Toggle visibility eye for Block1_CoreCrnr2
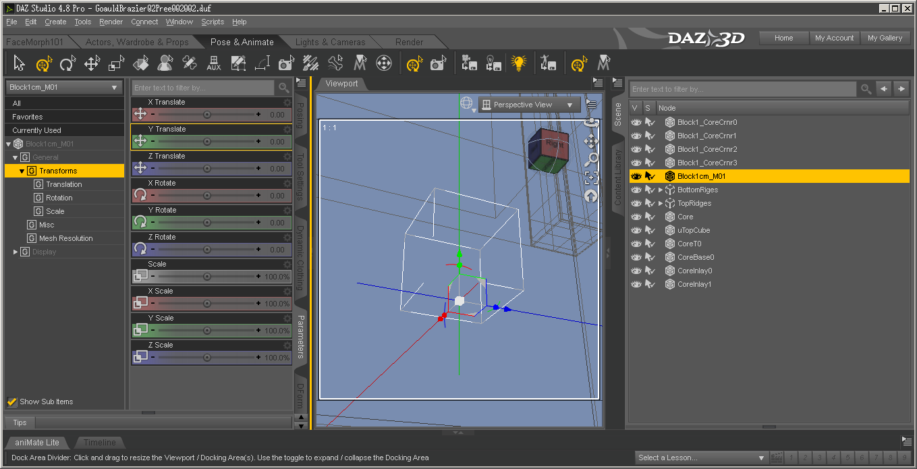This screenshot has height=469, width=917. click(x=636, y=149)
